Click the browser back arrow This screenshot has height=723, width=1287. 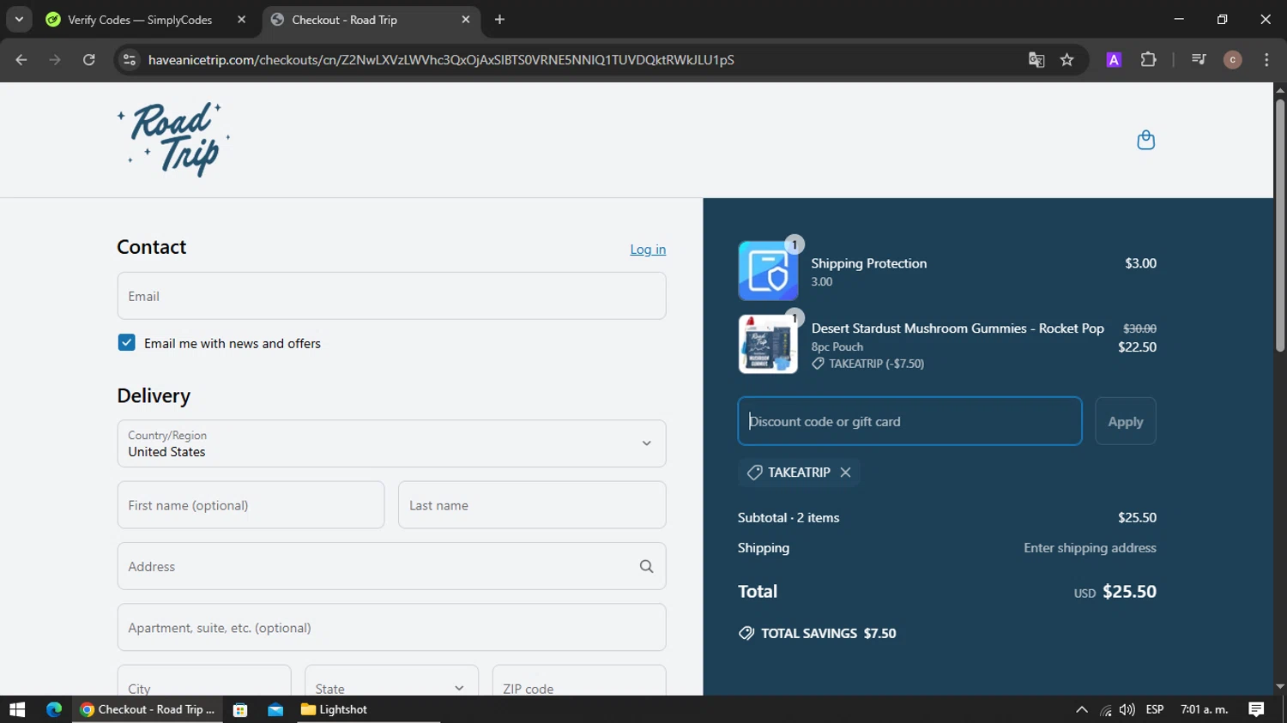pyautogui.click(x=21, y=59)
